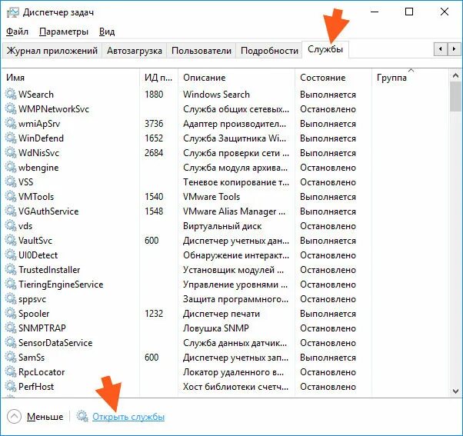Click the VGAuthService gear icon
The height and width of the screenshot is (436, 463).
pyautogui.click(x=11, y=211)
